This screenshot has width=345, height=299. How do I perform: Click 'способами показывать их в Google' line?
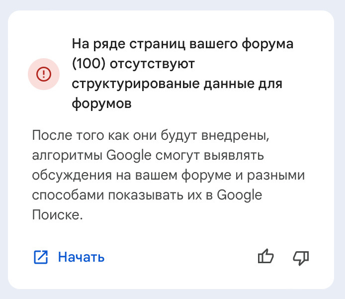pyautogui.click(x=147, y=195)
